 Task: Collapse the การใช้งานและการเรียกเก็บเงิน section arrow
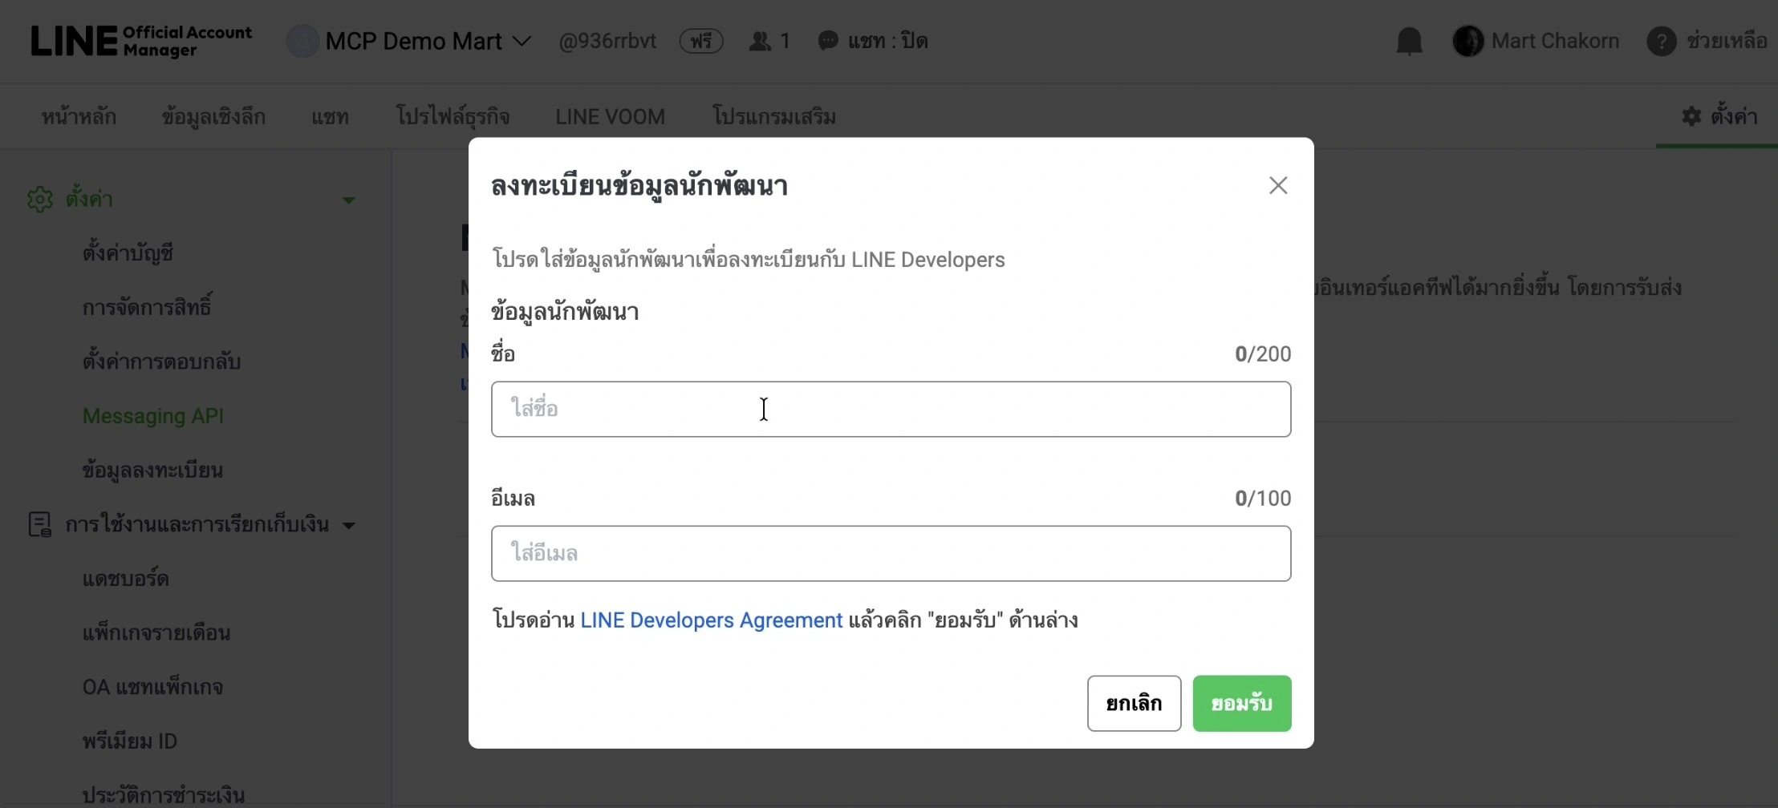(x=348, y=525)
